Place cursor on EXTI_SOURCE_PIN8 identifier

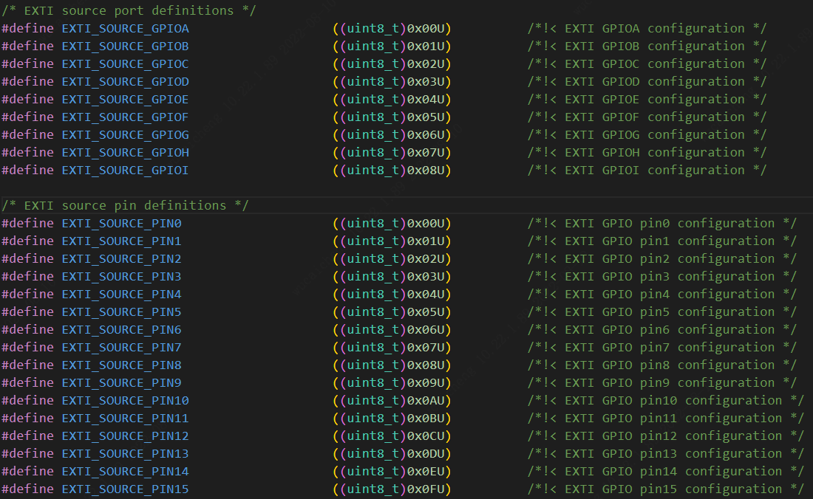[x=121, y=365]
